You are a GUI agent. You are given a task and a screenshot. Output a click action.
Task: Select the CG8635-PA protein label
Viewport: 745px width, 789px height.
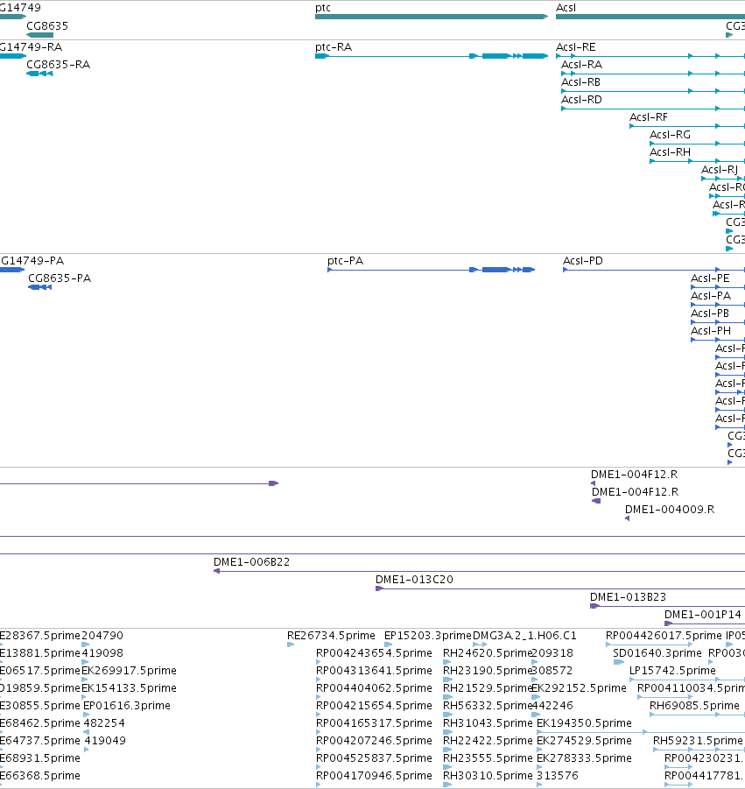60,278
